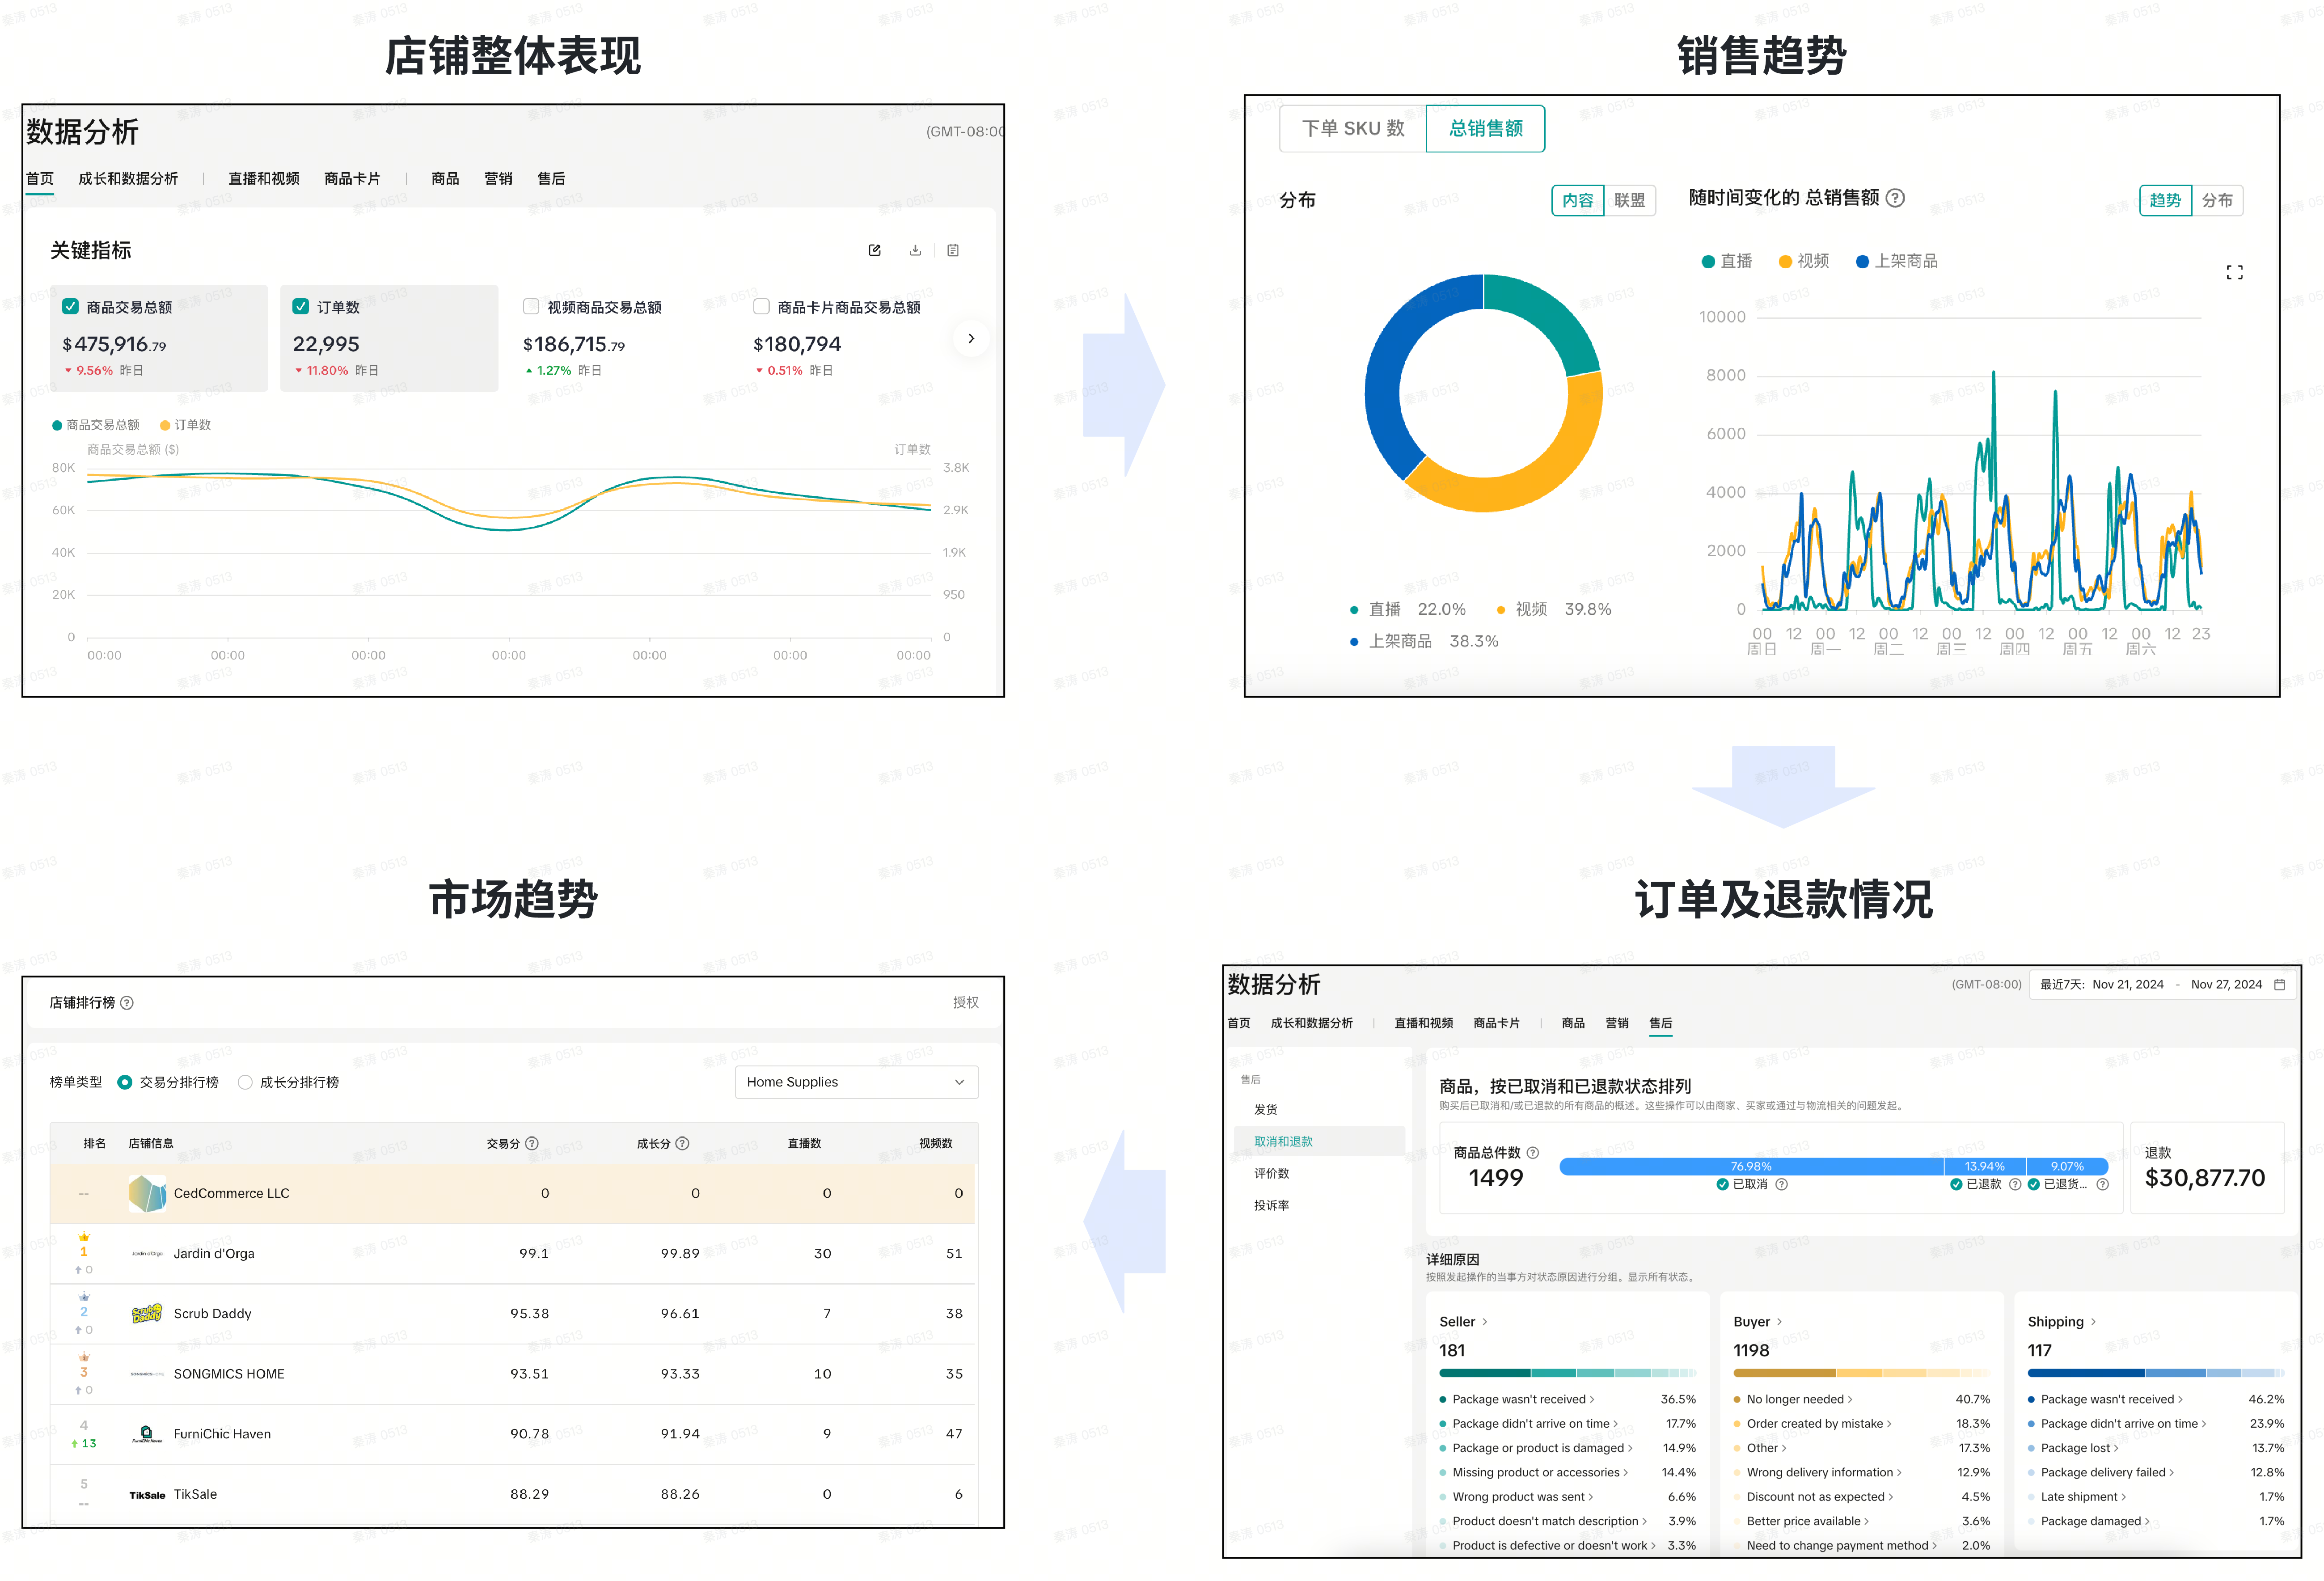Open the Home Supplies category dropdown
This screenshot has height=1581, width=2324.
click(x=856, y=1082)
